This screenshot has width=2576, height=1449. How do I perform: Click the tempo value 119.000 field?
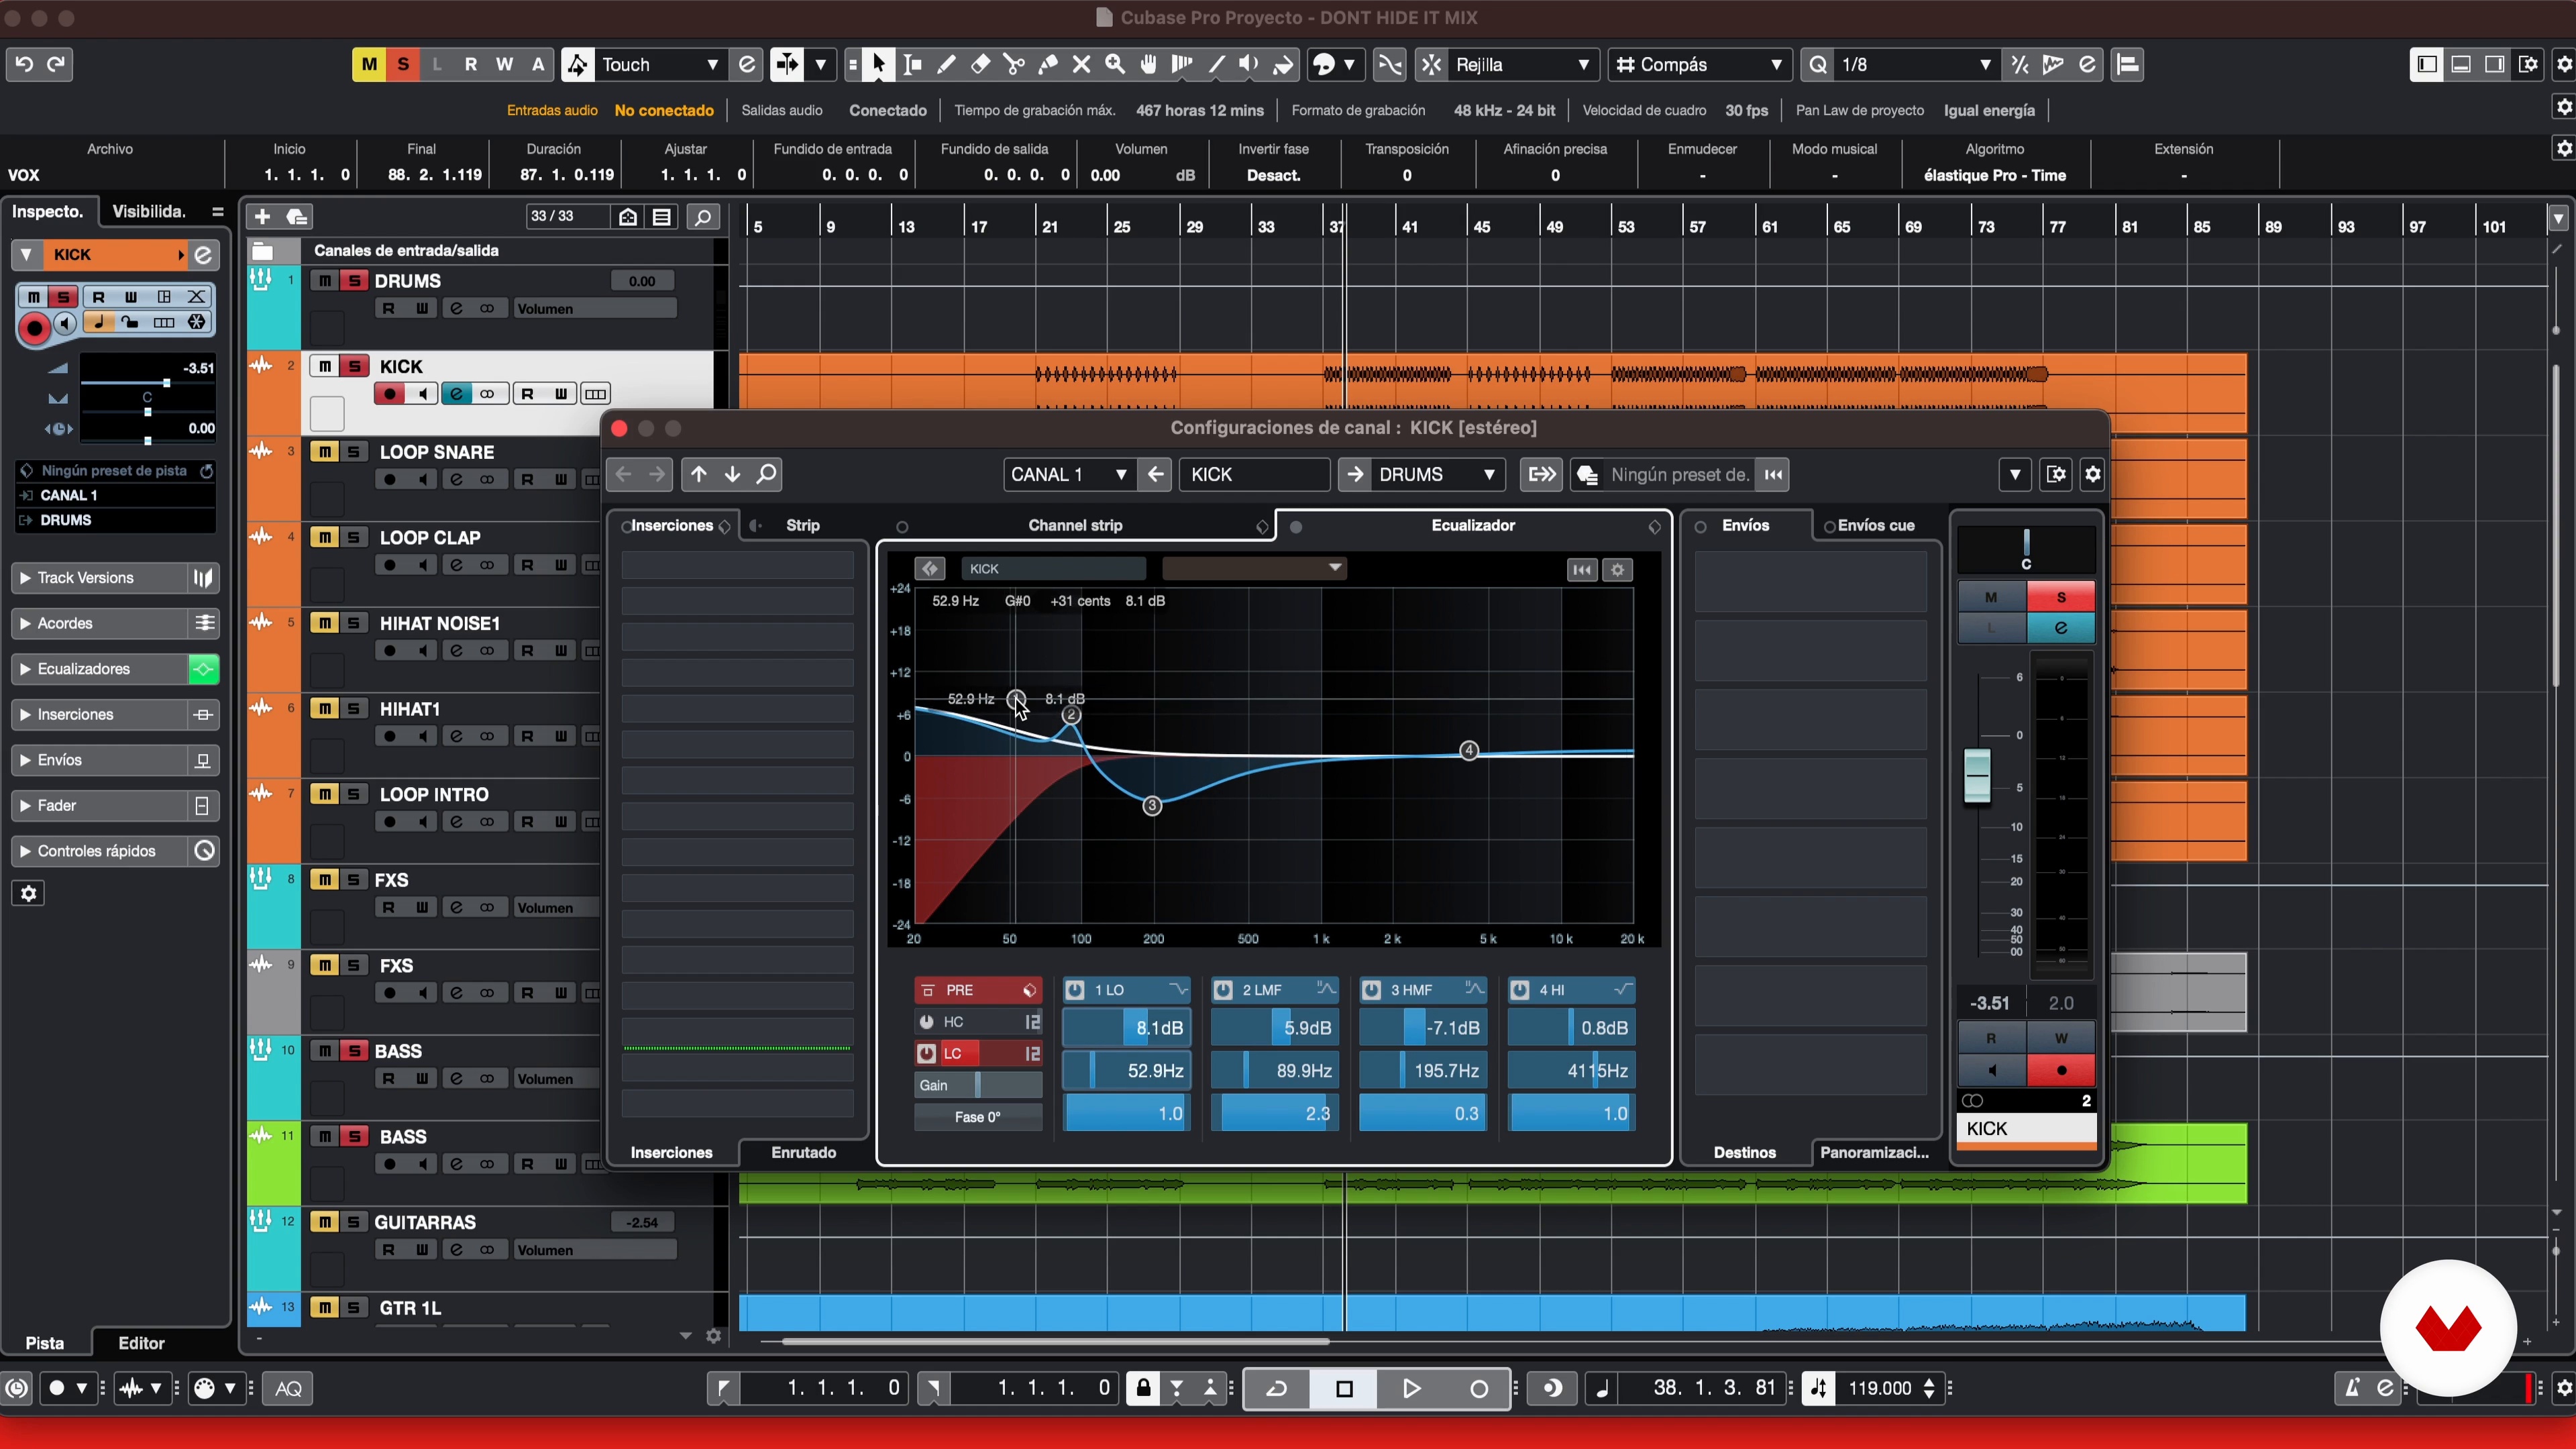(1880, 1388)
